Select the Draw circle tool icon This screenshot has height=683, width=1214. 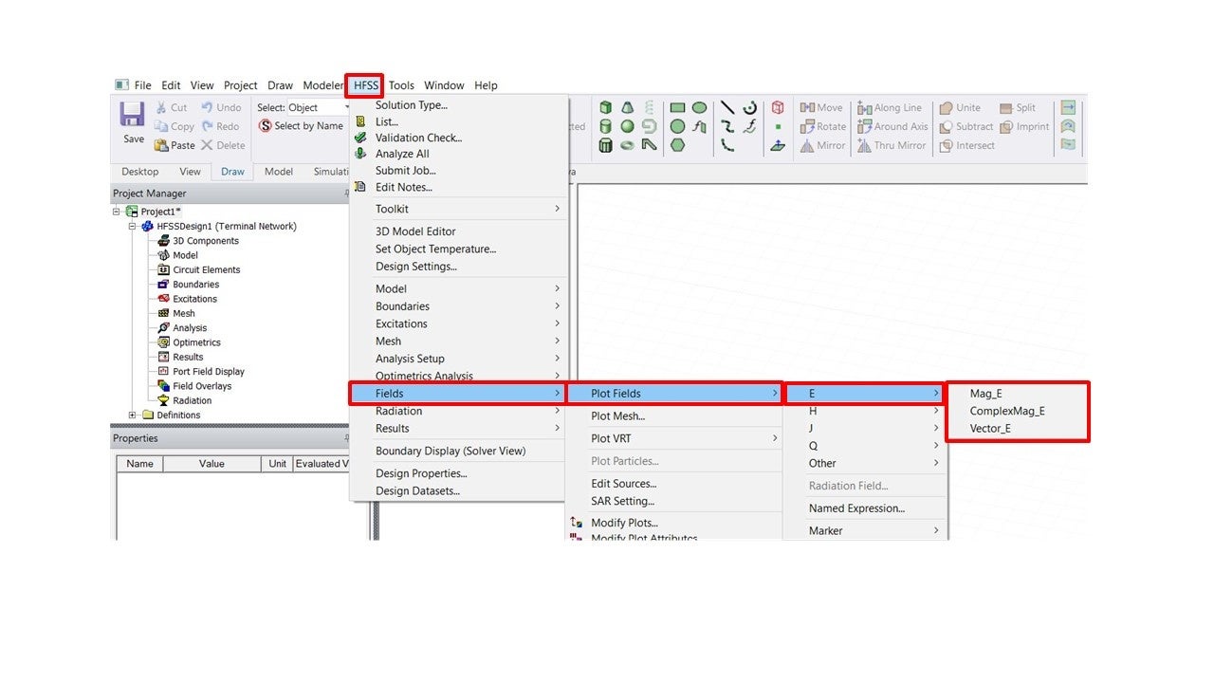tap(677, 126)
